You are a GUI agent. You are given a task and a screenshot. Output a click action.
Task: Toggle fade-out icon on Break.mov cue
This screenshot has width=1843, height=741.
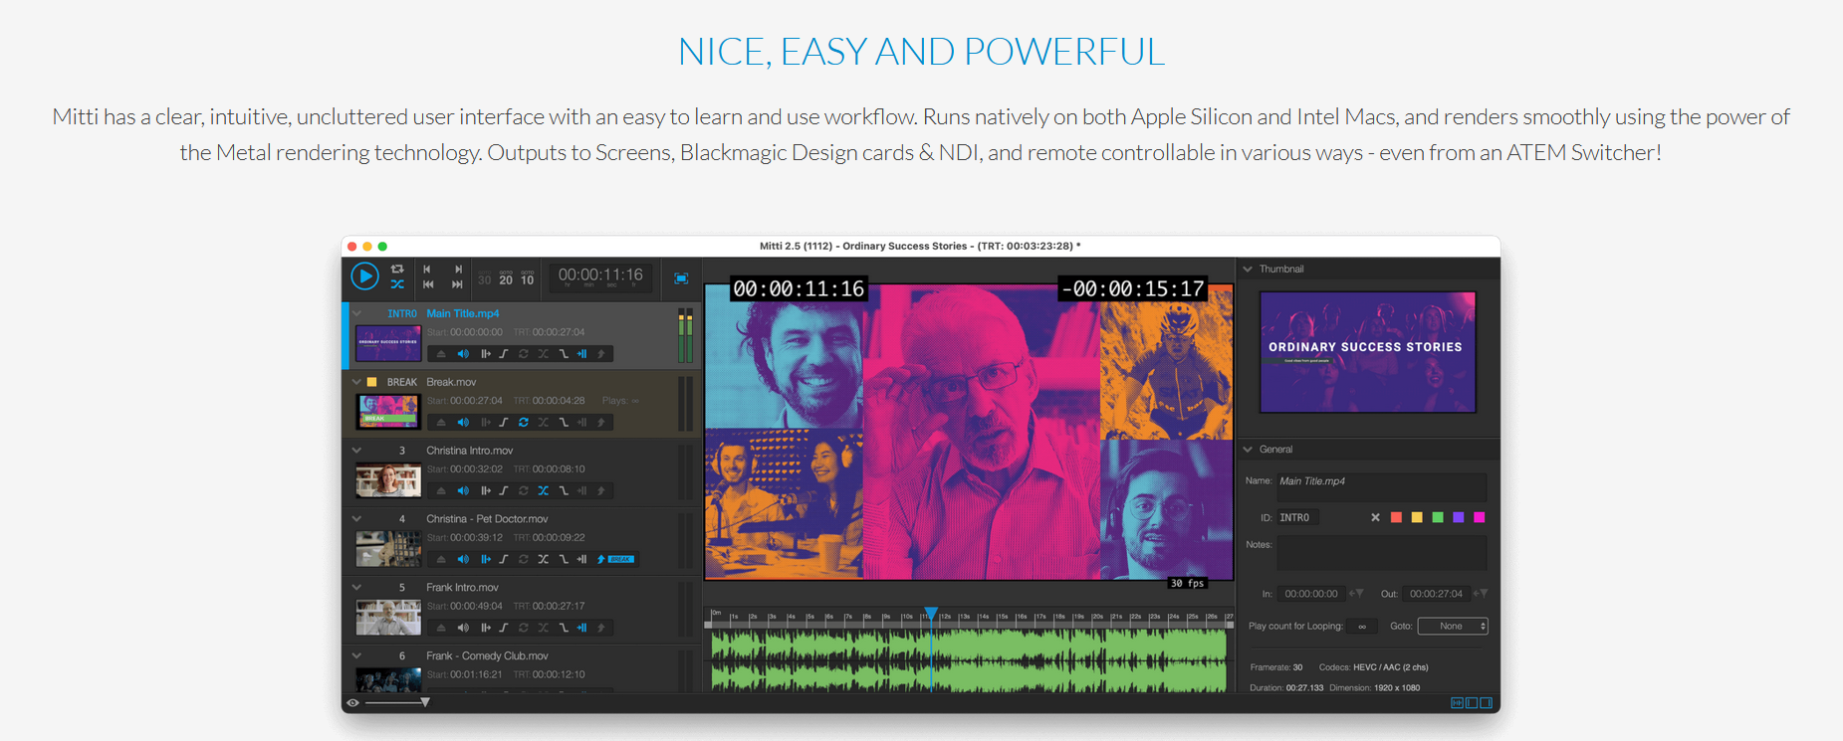pos(564,423)
